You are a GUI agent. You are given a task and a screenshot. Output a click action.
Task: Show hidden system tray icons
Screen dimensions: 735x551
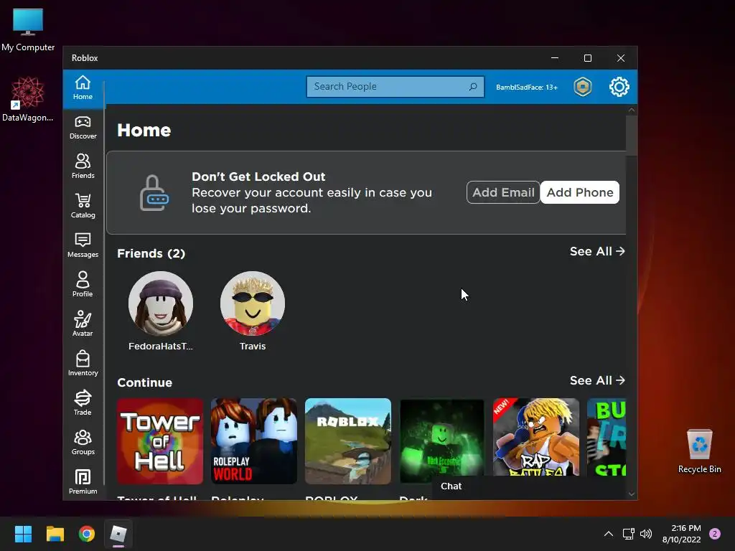[x=609, y=534]
